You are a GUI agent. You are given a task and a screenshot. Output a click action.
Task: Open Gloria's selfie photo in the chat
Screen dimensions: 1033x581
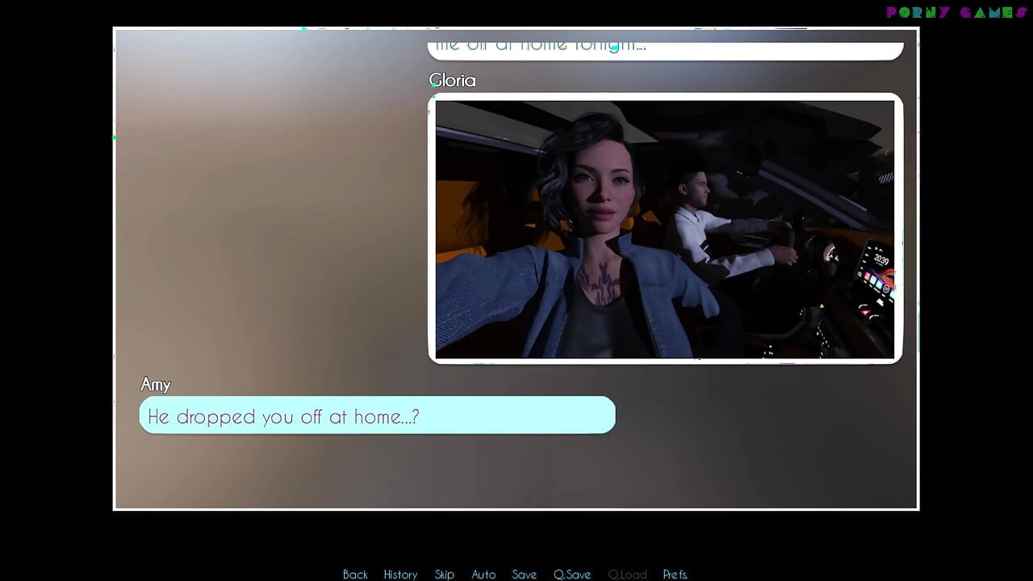point(665,229)
